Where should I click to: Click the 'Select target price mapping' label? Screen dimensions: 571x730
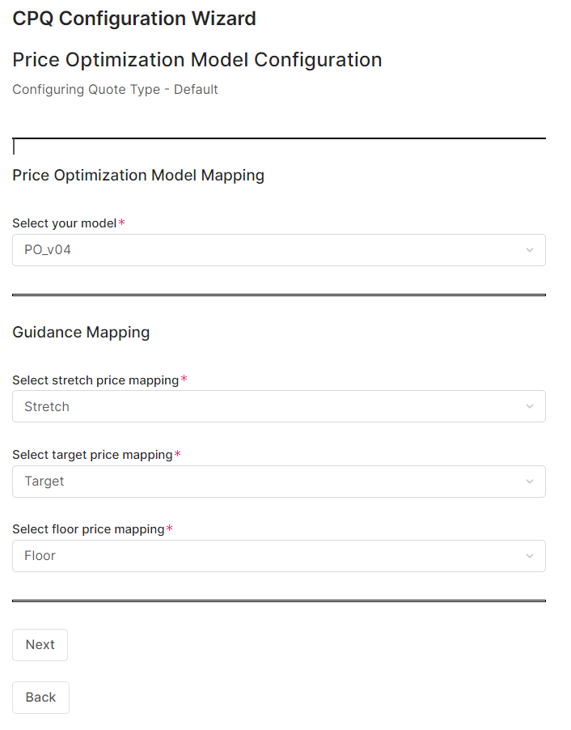(x=92, y=455)
